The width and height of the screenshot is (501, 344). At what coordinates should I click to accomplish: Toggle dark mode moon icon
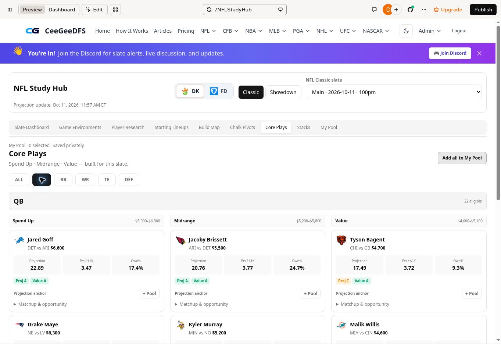[x=406, y=31]
